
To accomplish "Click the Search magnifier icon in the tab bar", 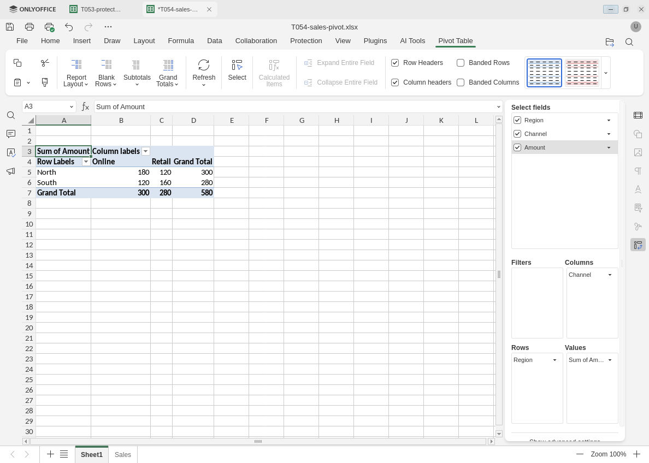I will 629,42.
